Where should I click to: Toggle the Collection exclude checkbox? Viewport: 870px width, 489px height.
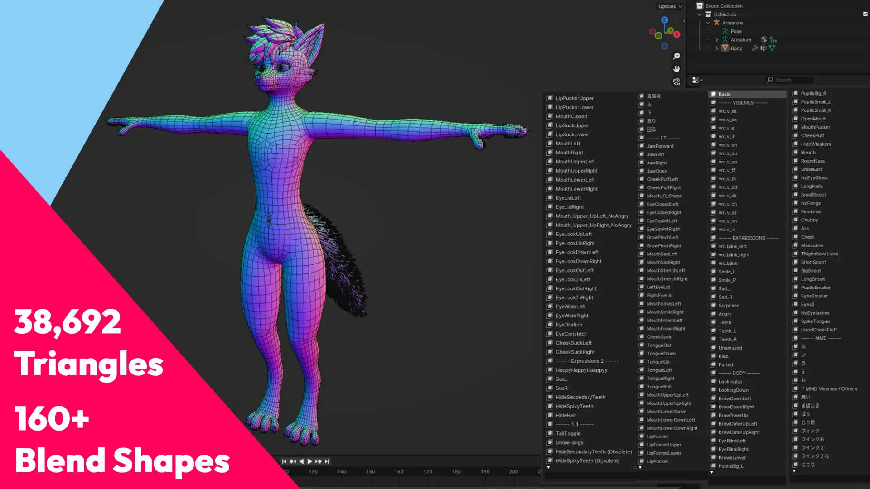pyautogui.click(x=865, y=14)
